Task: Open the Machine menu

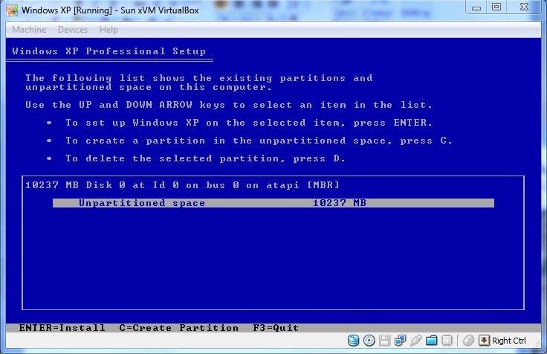Action: pos(29,30)
